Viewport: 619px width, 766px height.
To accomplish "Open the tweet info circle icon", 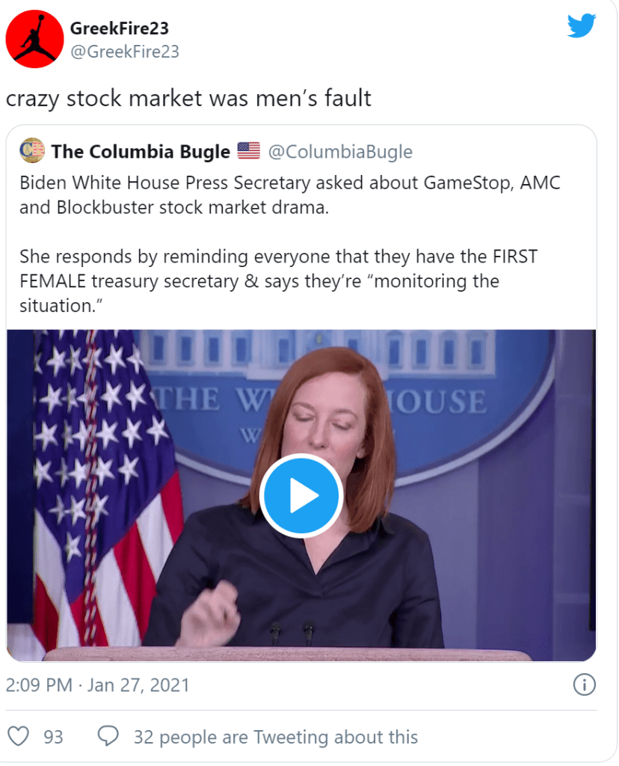I will 583,684.
